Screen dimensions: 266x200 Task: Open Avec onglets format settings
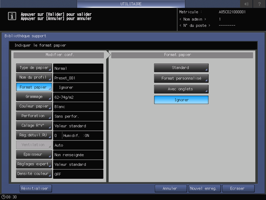point(181,89)
